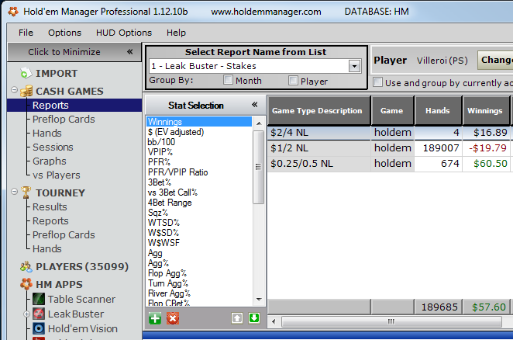Select Winnings in stat list
The height and width of the screenshot is (340, 513).
pos(199,122)
